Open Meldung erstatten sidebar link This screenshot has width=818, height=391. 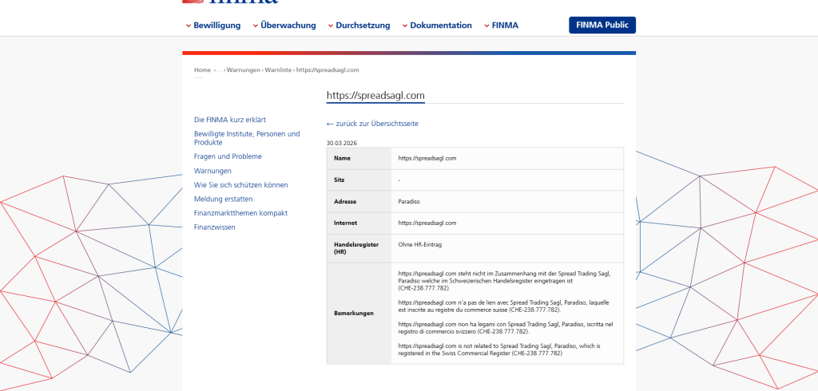(224, 199)
